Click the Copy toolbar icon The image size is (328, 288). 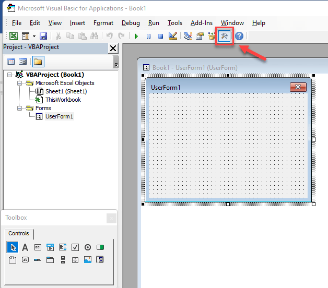70,36
